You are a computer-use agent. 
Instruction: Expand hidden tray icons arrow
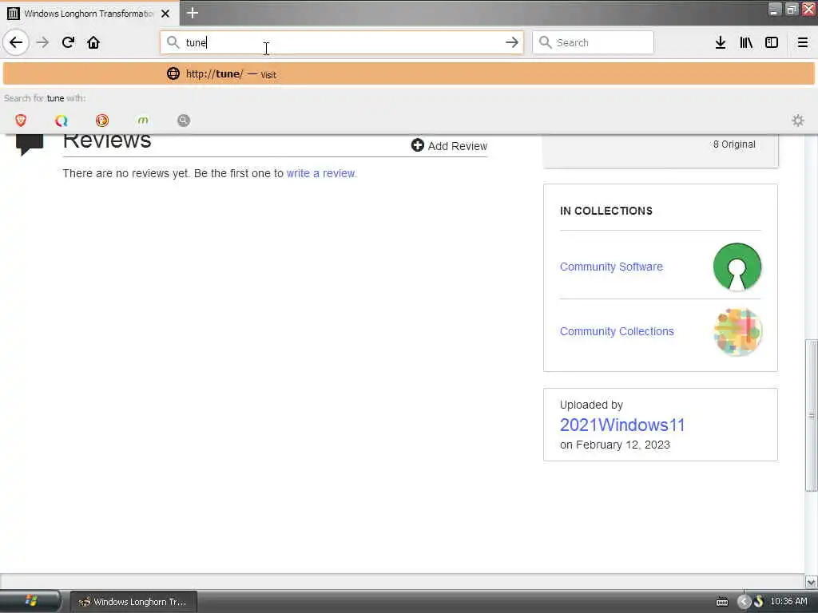[x=745, y=602]
